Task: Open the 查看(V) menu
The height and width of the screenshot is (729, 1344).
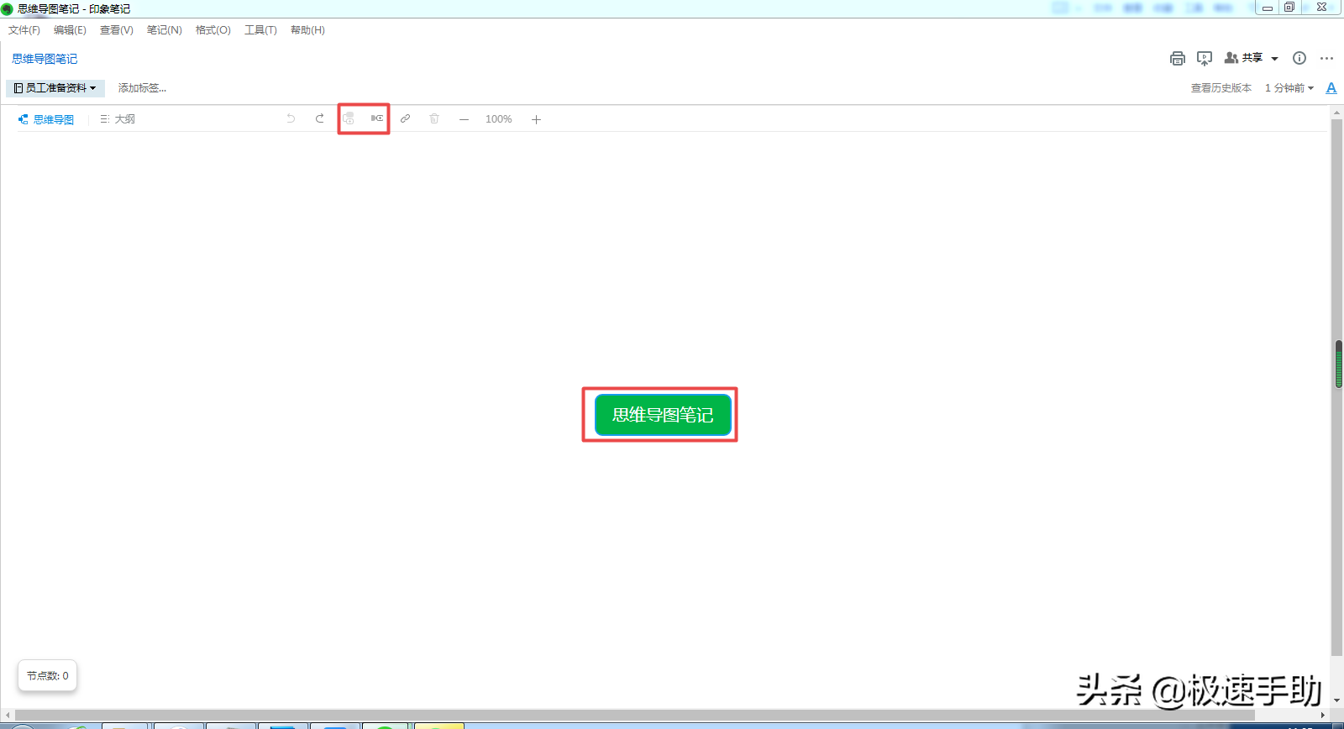Action: tap(117, 30)
